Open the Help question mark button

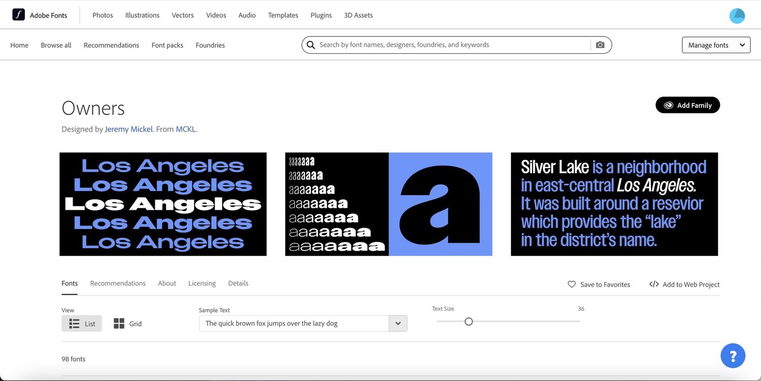(733, 355)
